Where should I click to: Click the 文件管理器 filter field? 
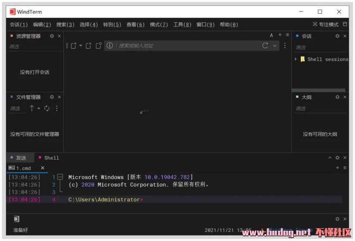(x=17, y=109)
